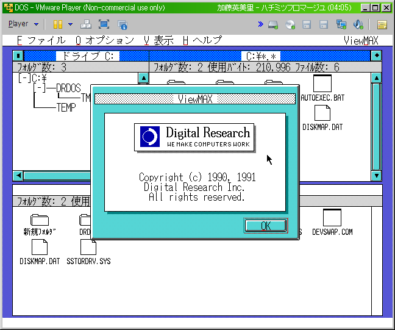The height and width of the screenshot is (330, 395).
Task: Maximize the VMware Player window
Action: [375, 8]
